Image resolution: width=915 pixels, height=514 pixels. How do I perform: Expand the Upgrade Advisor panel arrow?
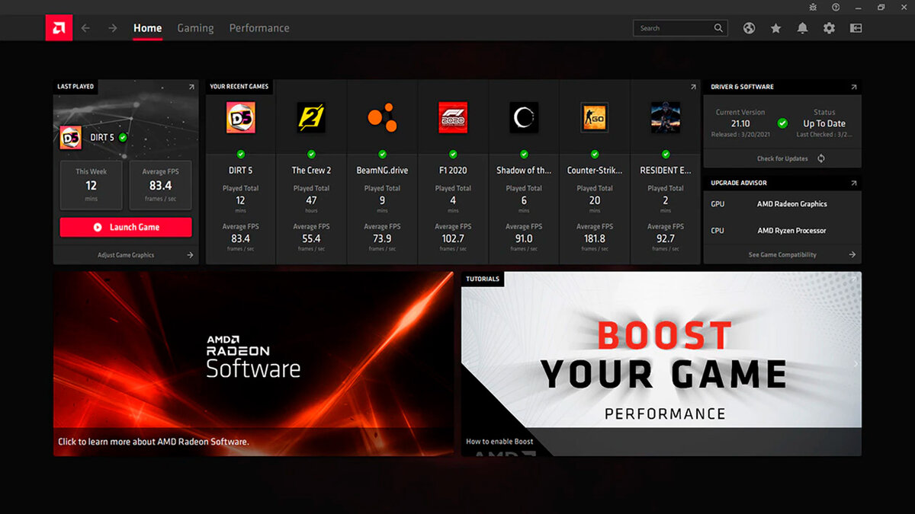click(854, 184)
